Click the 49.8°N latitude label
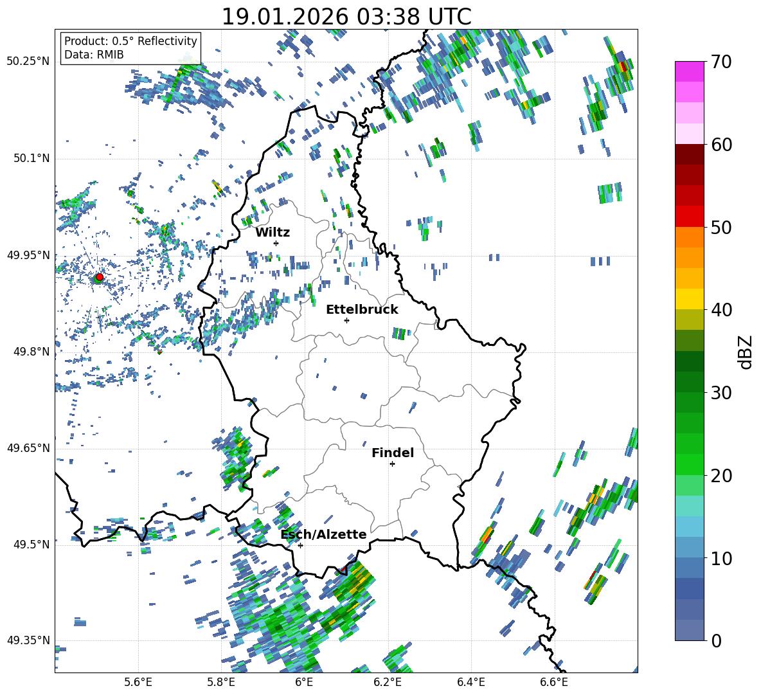 31,352
